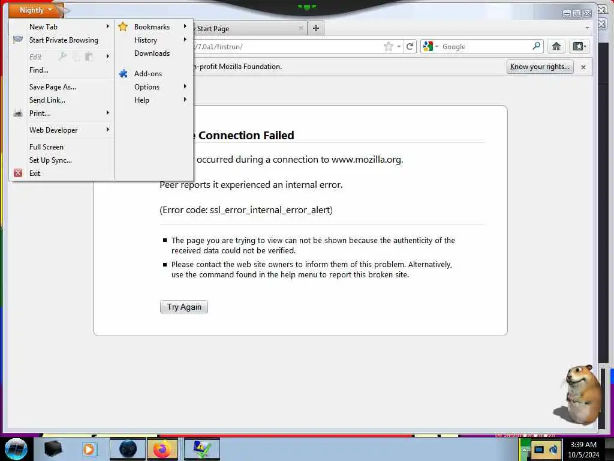Expand the Help submenu arrow
614x461 pixels.
tap(185, 100)
